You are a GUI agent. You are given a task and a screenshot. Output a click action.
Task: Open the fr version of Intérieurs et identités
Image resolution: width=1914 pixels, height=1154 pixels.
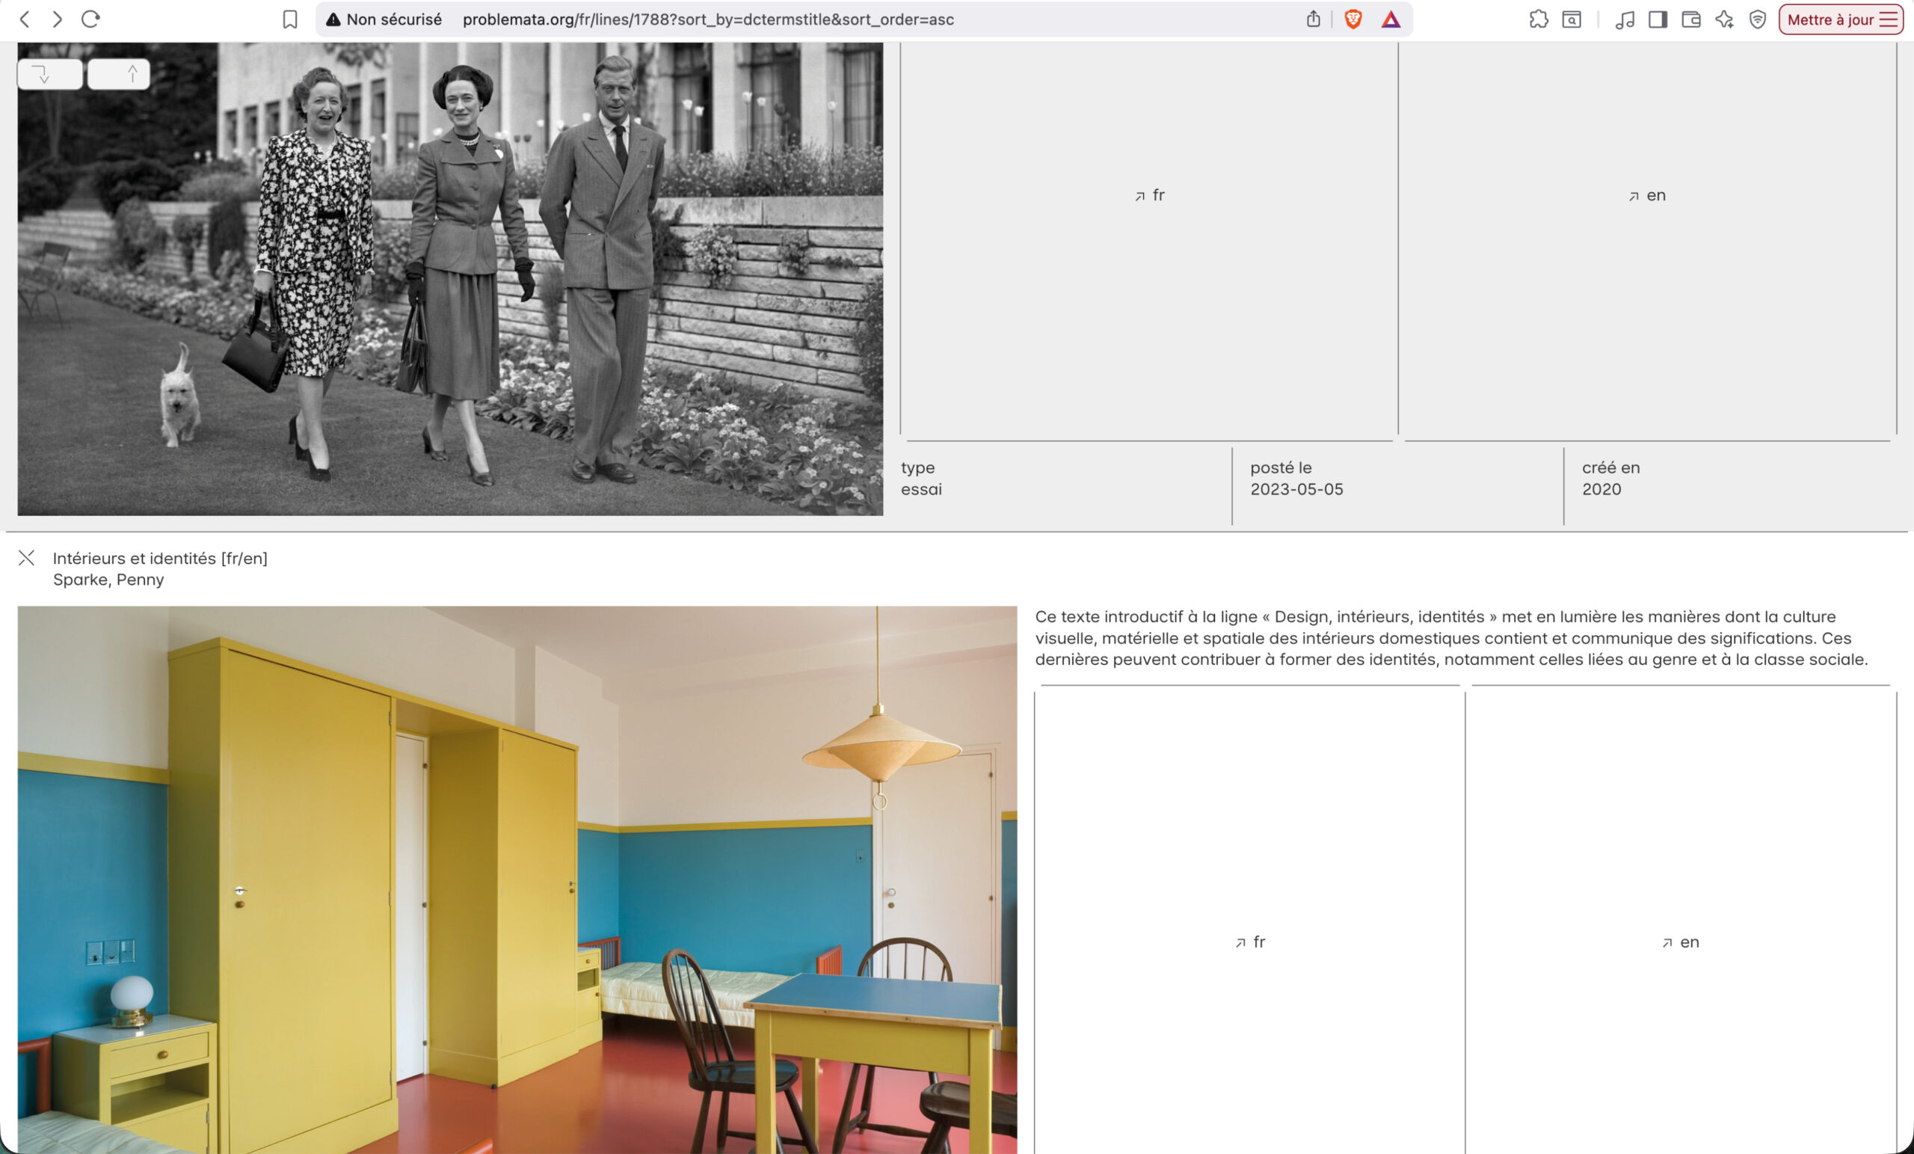[1250, 942]
